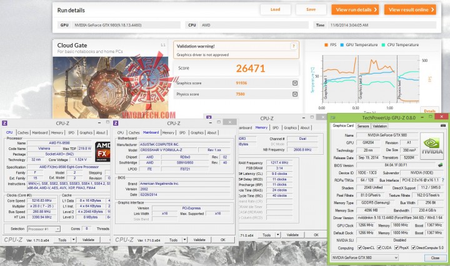Image resolution: width=450 pixels, height=266 pixels.
Task: Click the Close button in GPU-Z
Action: (x=435, y=258)
